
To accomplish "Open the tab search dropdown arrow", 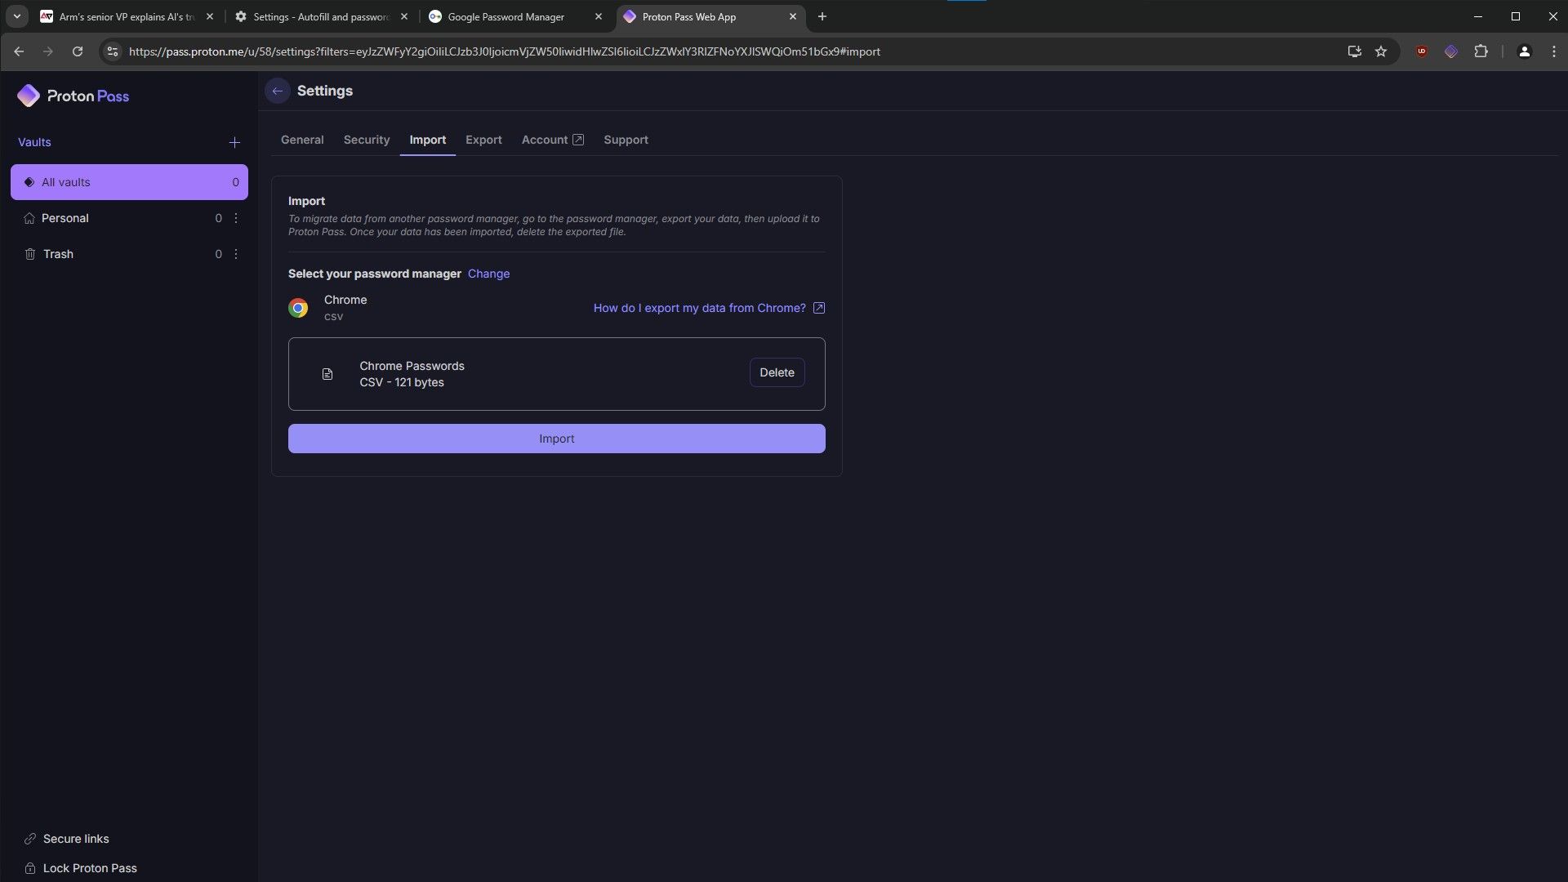I will (x=16, y=16).
